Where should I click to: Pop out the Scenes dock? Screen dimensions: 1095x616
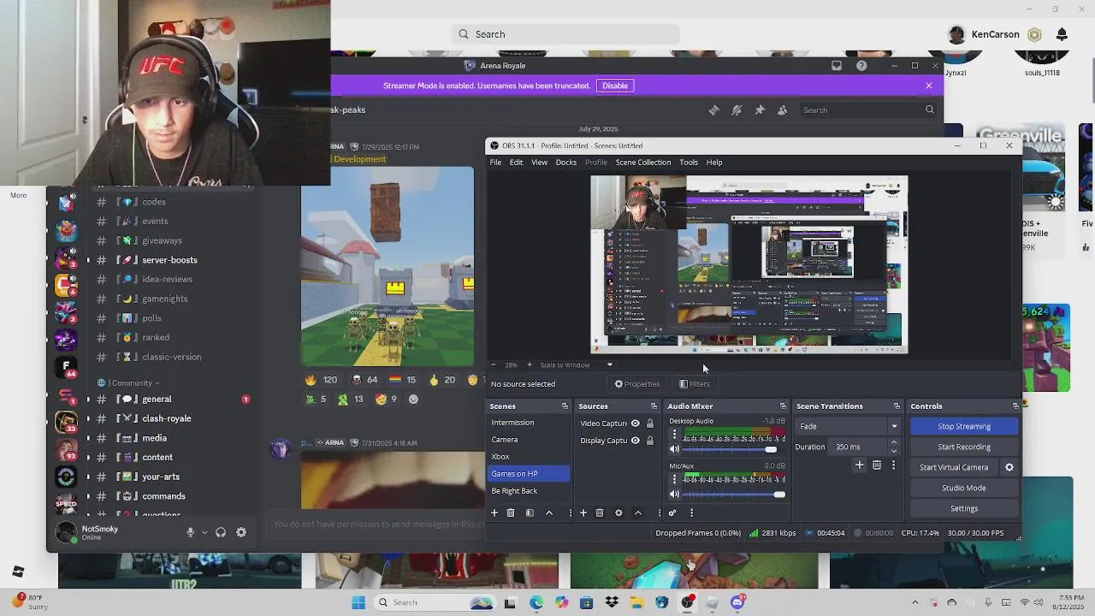point(565,406)
